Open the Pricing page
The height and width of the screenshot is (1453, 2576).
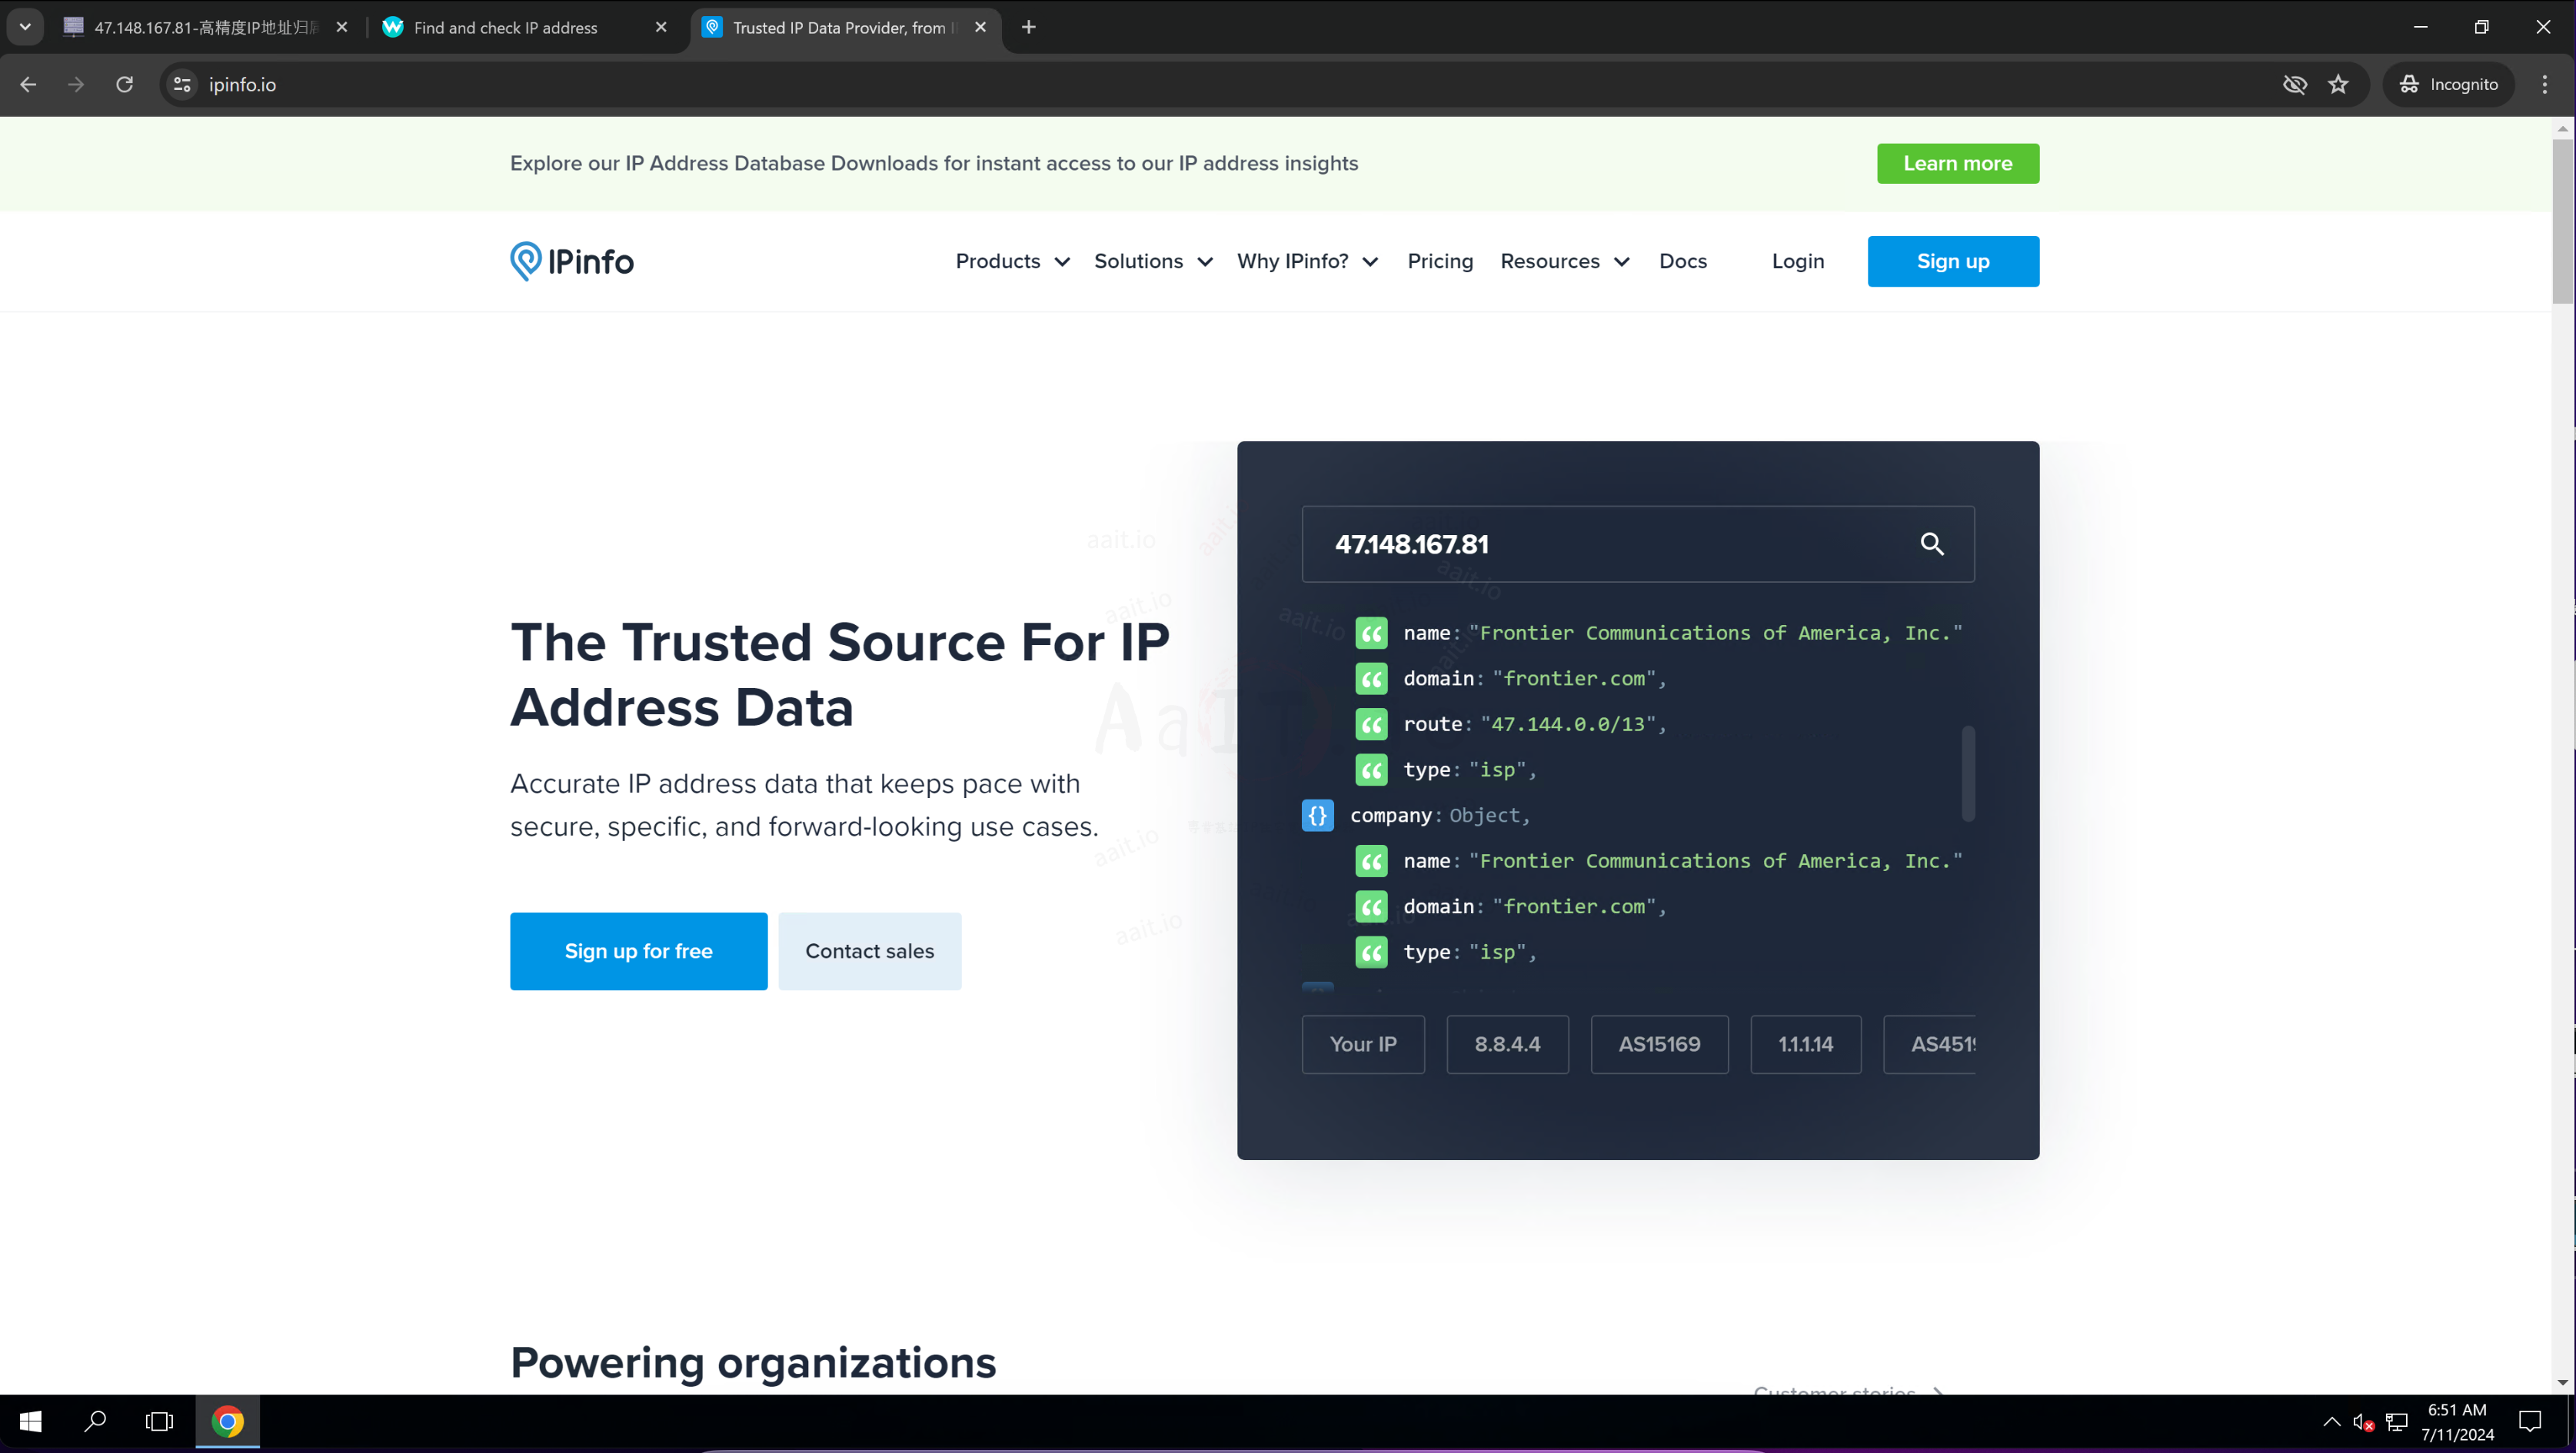tap(1440, 261)
